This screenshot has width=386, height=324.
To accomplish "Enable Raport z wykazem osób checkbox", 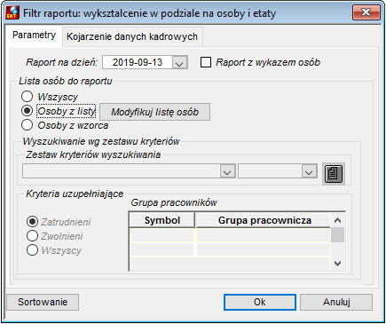I will 206,62.
